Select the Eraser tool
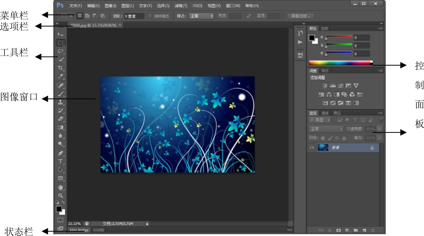Image resolution: width=424 pixels, height=236 pixels. tap(61, 119)
